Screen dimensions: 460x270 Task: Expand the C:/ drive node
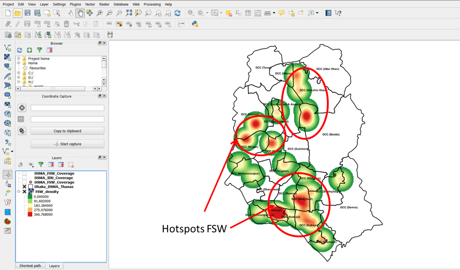19,73
